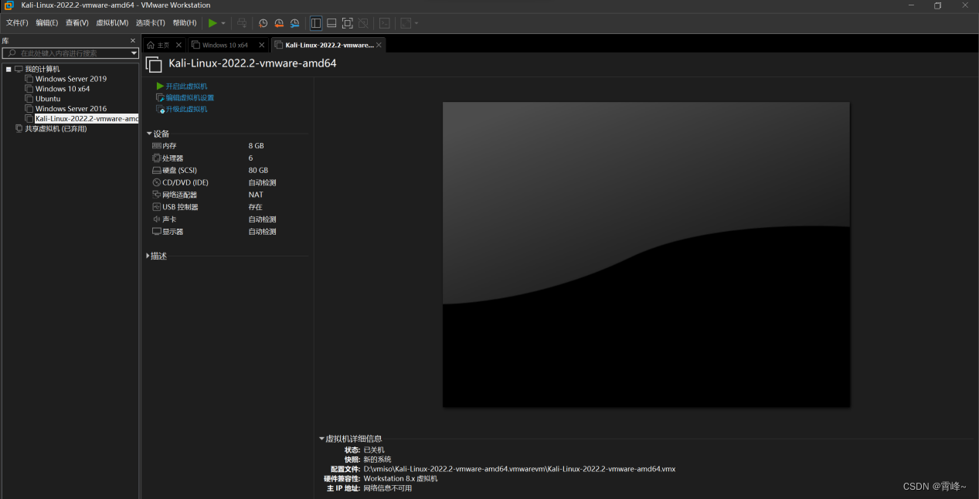The width and height of the screenshot is (979, 499).
Task: Click the Windows Server 2019 VM icon
Action: coord(29,79)
